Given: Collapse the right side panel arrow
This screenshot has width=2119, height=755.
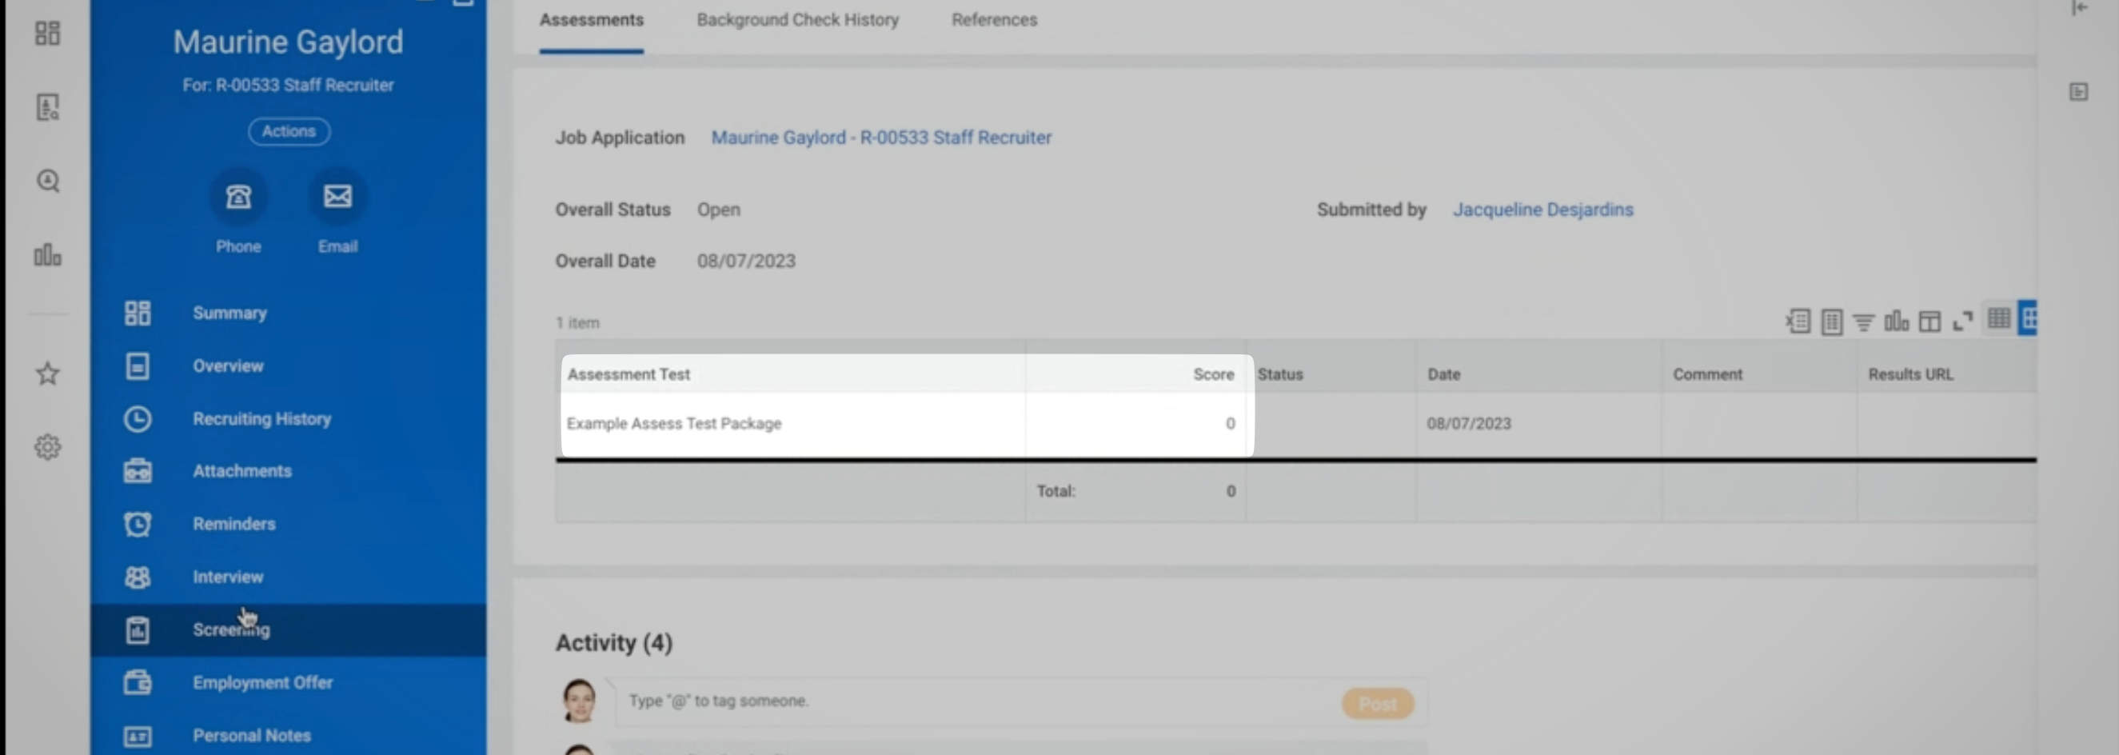Looking at the screenshot, I should [x=2080, y=8].
